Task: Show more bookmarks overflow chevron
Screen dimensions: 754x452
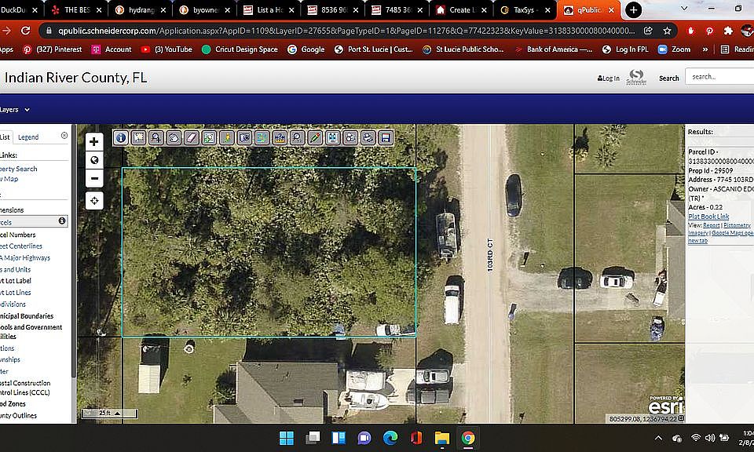Action: (x=705, y=49)
